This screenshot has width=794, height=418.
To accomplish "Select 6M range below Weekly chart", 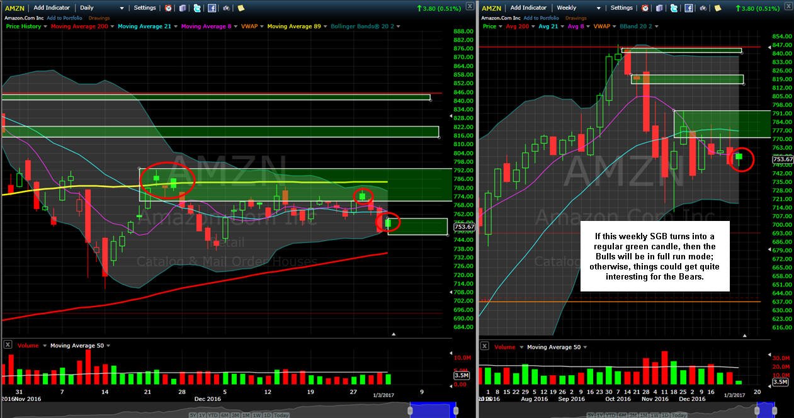I will click(x=623, y=415).
